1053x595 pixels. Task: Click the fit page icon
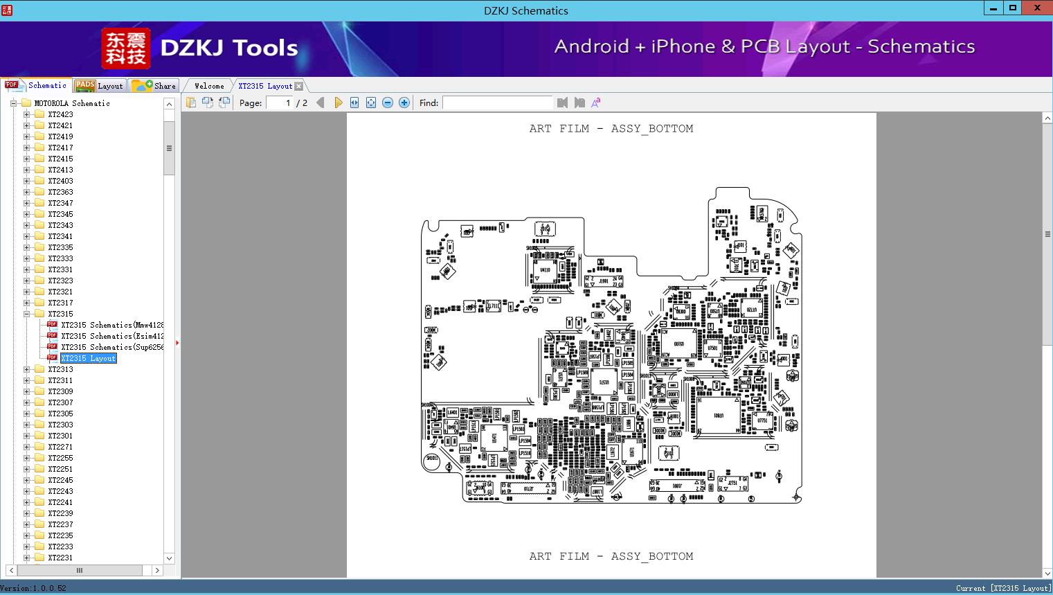tap(371, 103)
